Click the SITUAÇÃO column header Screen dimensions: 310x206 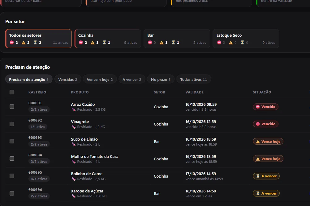click(x=262, y=92)
